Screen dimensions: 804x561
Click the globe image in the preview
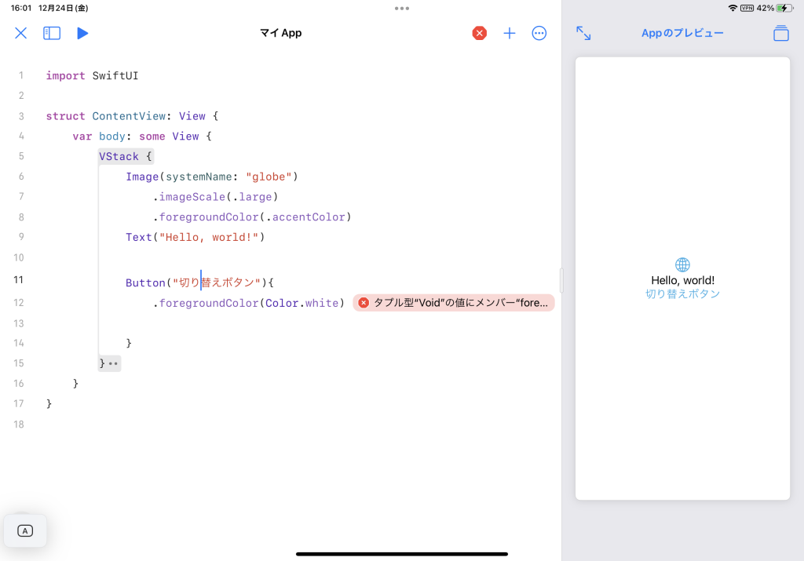click(682, 265)
